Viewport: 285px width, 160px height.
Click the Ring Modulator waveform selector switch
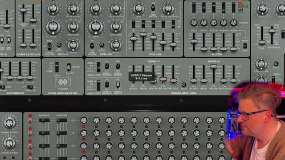[57, 67]
